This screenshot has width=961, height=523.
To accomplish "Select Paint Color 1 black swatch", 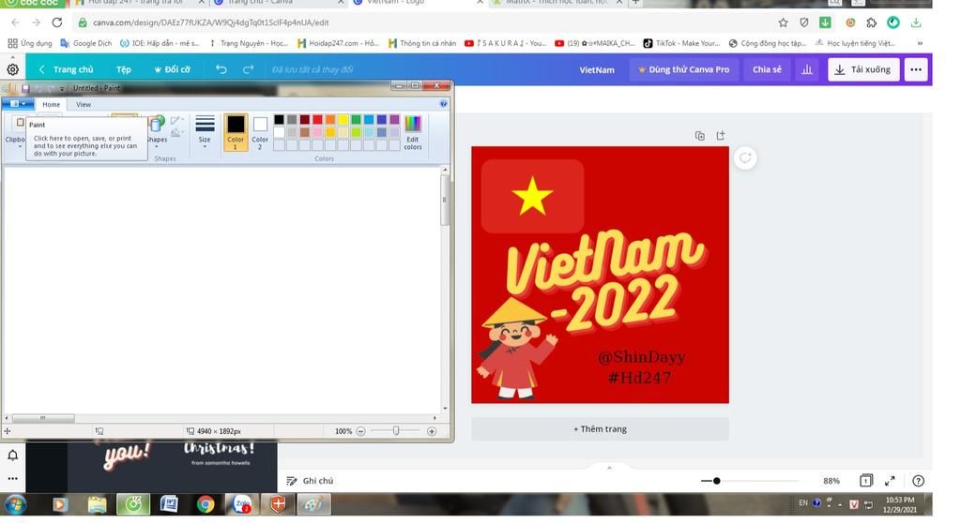I will pyautogui.click(x=236, y=131).
